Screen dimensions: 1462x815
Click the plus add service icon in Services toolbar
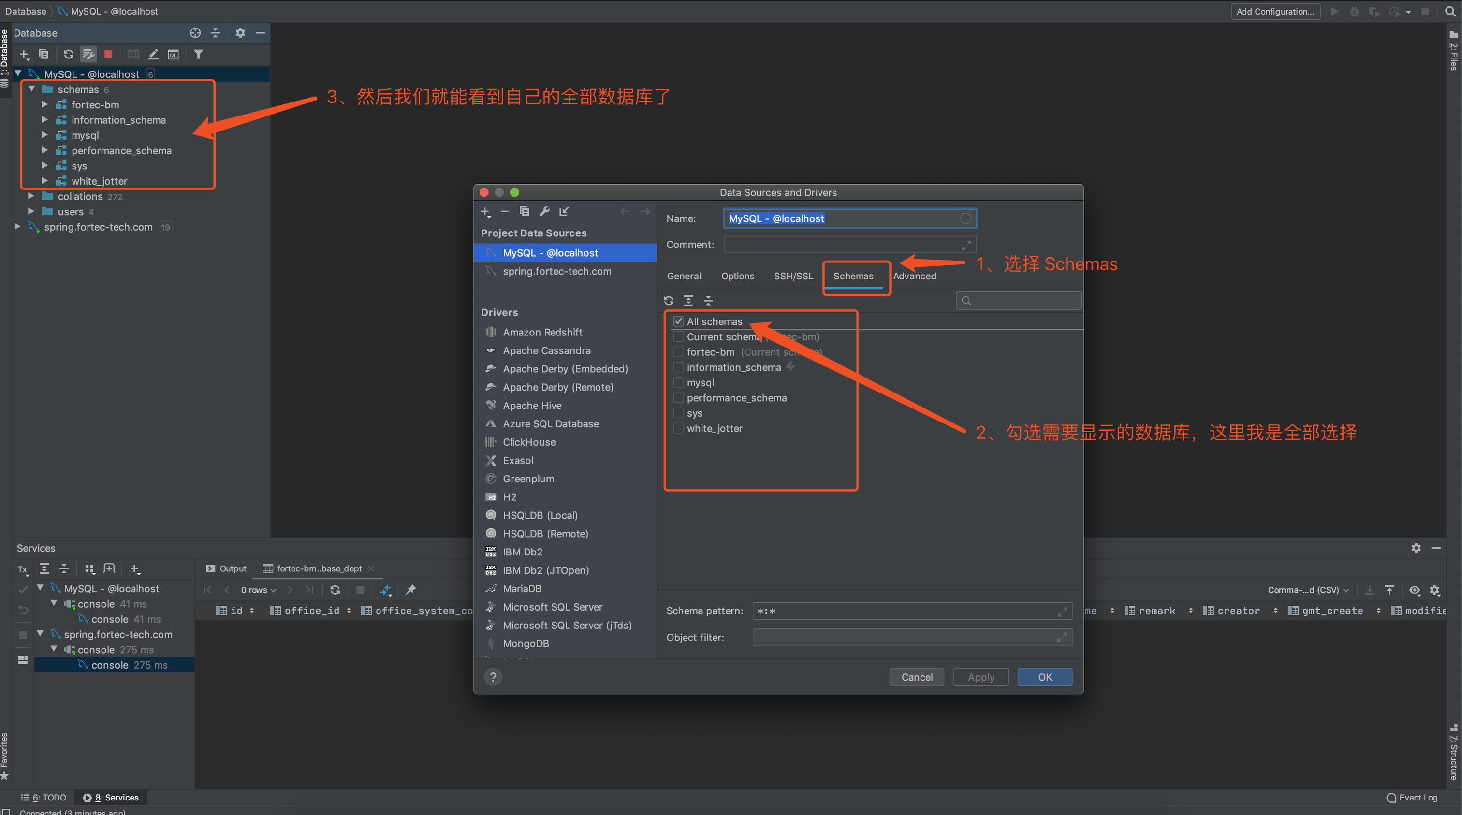coord(134,568)
